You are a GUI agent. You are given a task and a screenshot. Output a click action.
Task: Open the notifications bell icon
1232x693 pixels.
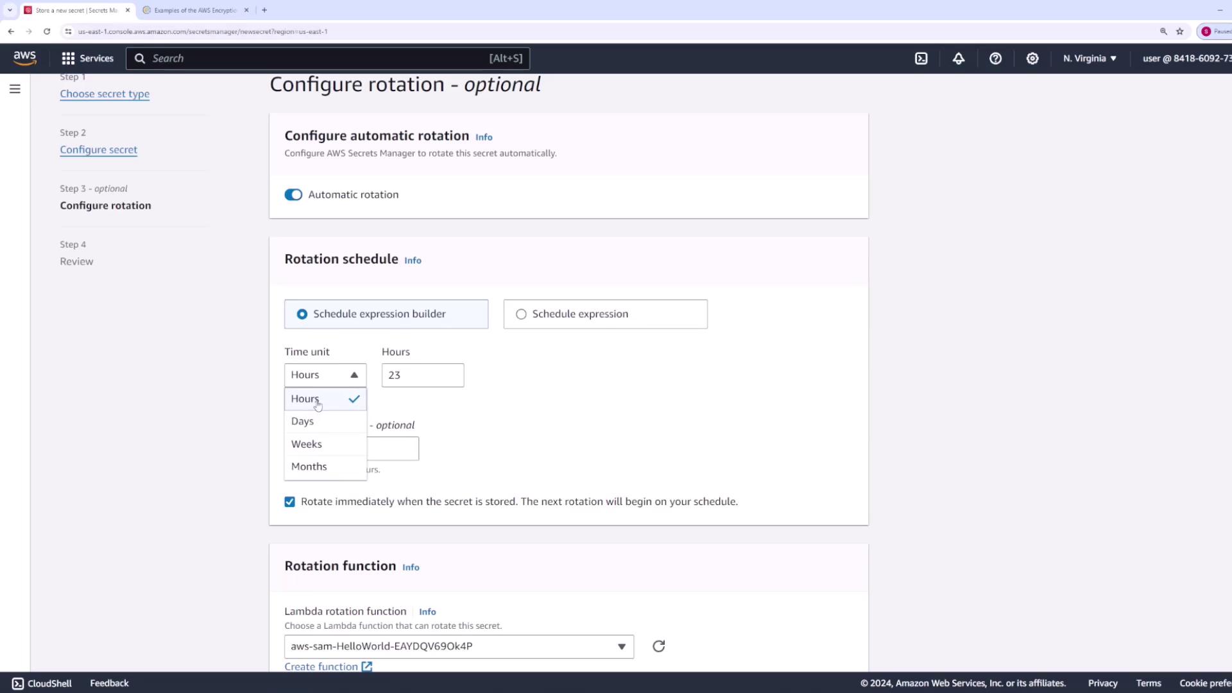click(x=958, y=58)
